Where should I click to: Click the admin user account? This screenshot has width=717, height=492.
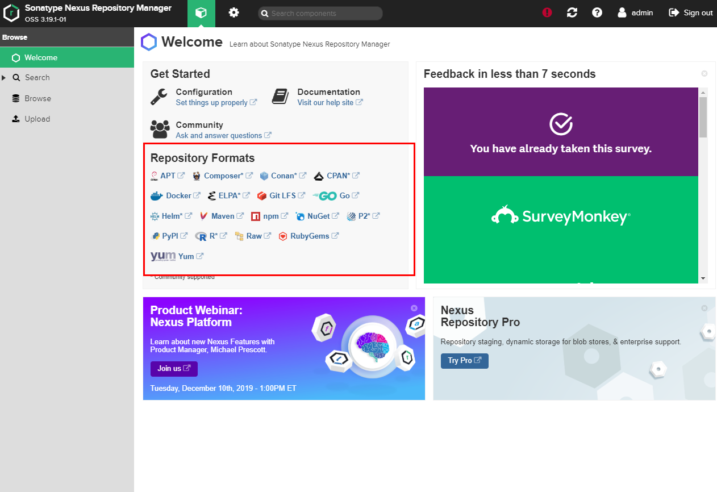635,12
